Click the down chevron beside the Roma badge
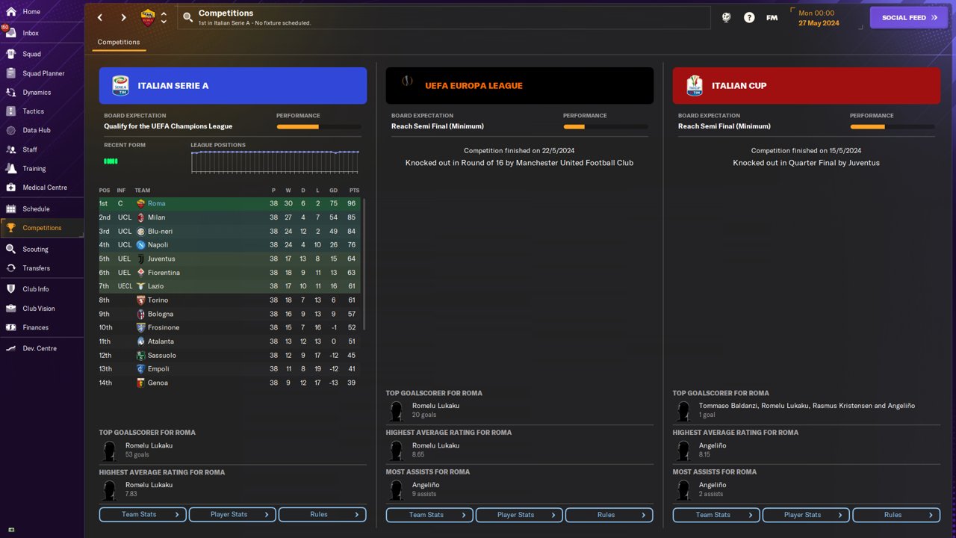Screen dimensions: 956x538 (x=164, y=22)
